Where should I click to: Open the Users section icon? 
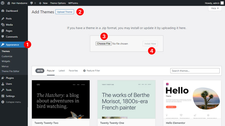point(3,84)
